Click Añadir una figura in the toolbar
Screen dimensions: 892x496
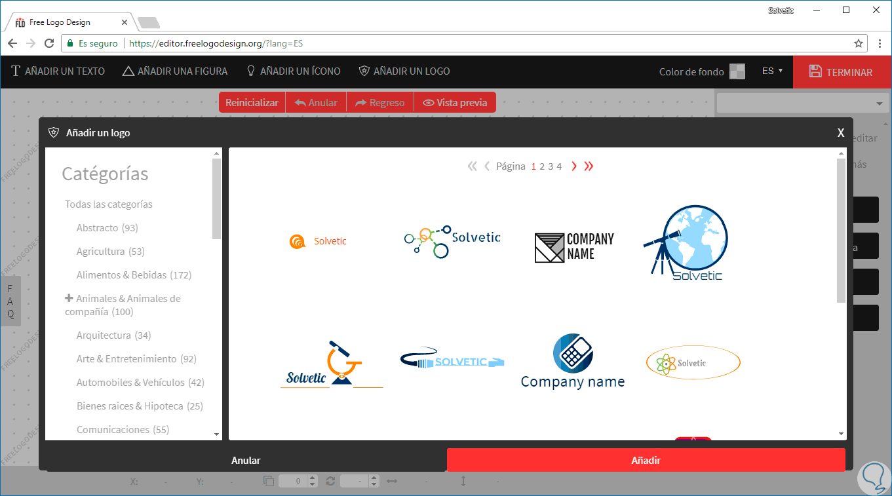[x=175, y=71]
